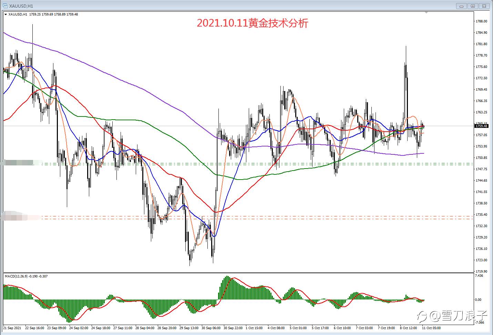This screenshot has width=493, height=335.
Task: Click the XAUUSD,H1 window title text
Action: [21, 6]
